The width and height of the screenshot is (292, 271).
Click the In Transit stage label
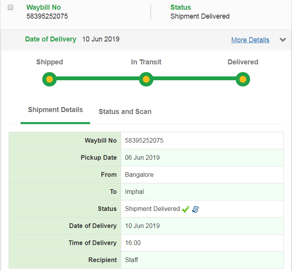(x=146, y=62)
